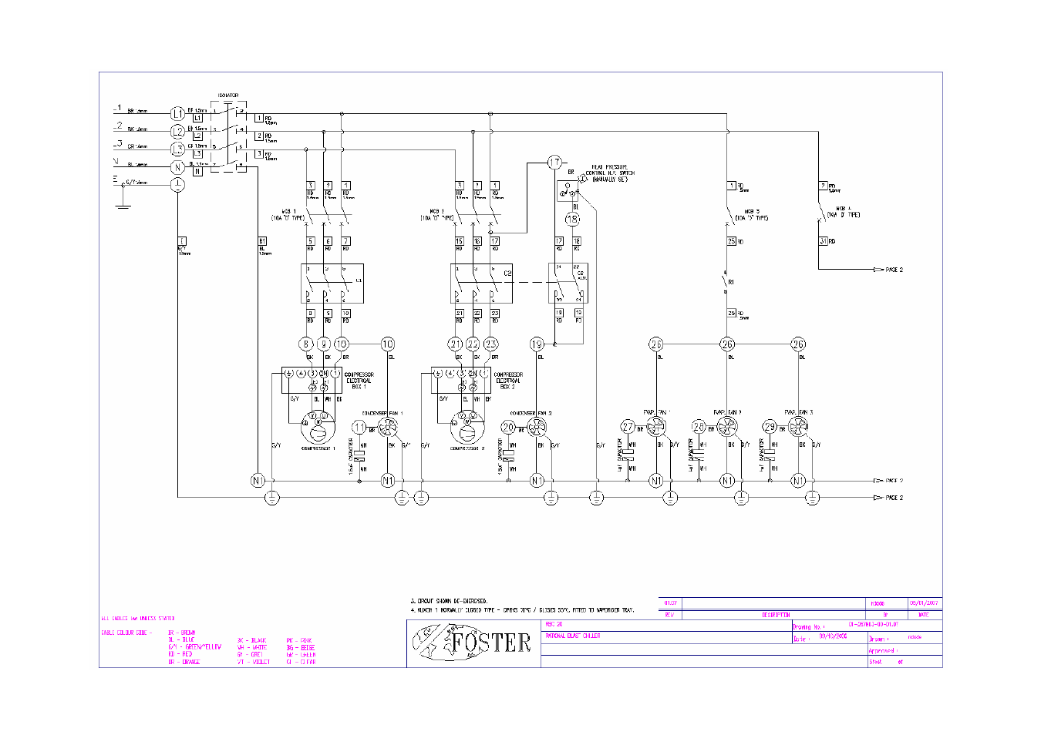Image resolution: width=1041 pixels, height=735 pixels.
Task: Follow the PAGE 2 reference from MCB 4
Action: (x=888, y=270)
